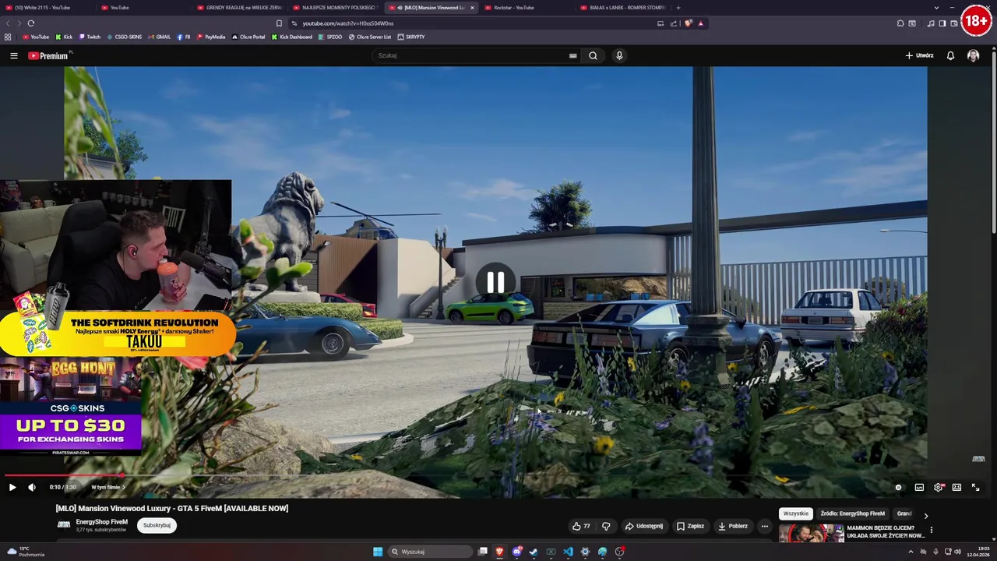
Task: Seek on the video progress bar
Action: point(495,475)
